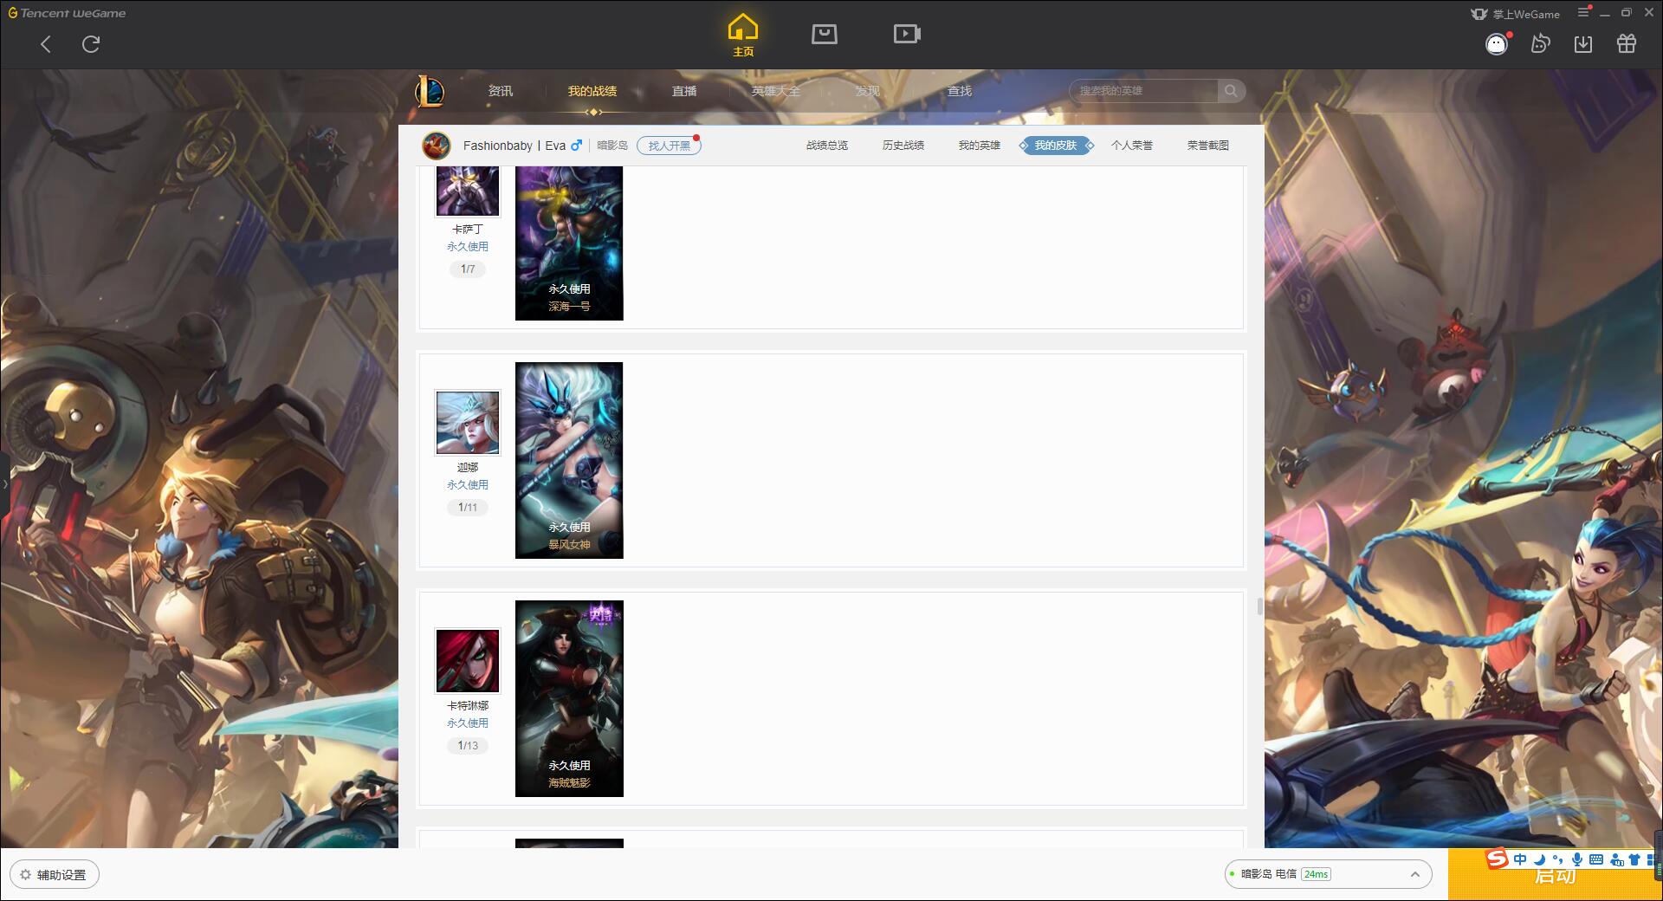This screenshot has height=901, width=1663.
Task: Click the 卡萨丁 champion portrait
Action: point(468,191)
